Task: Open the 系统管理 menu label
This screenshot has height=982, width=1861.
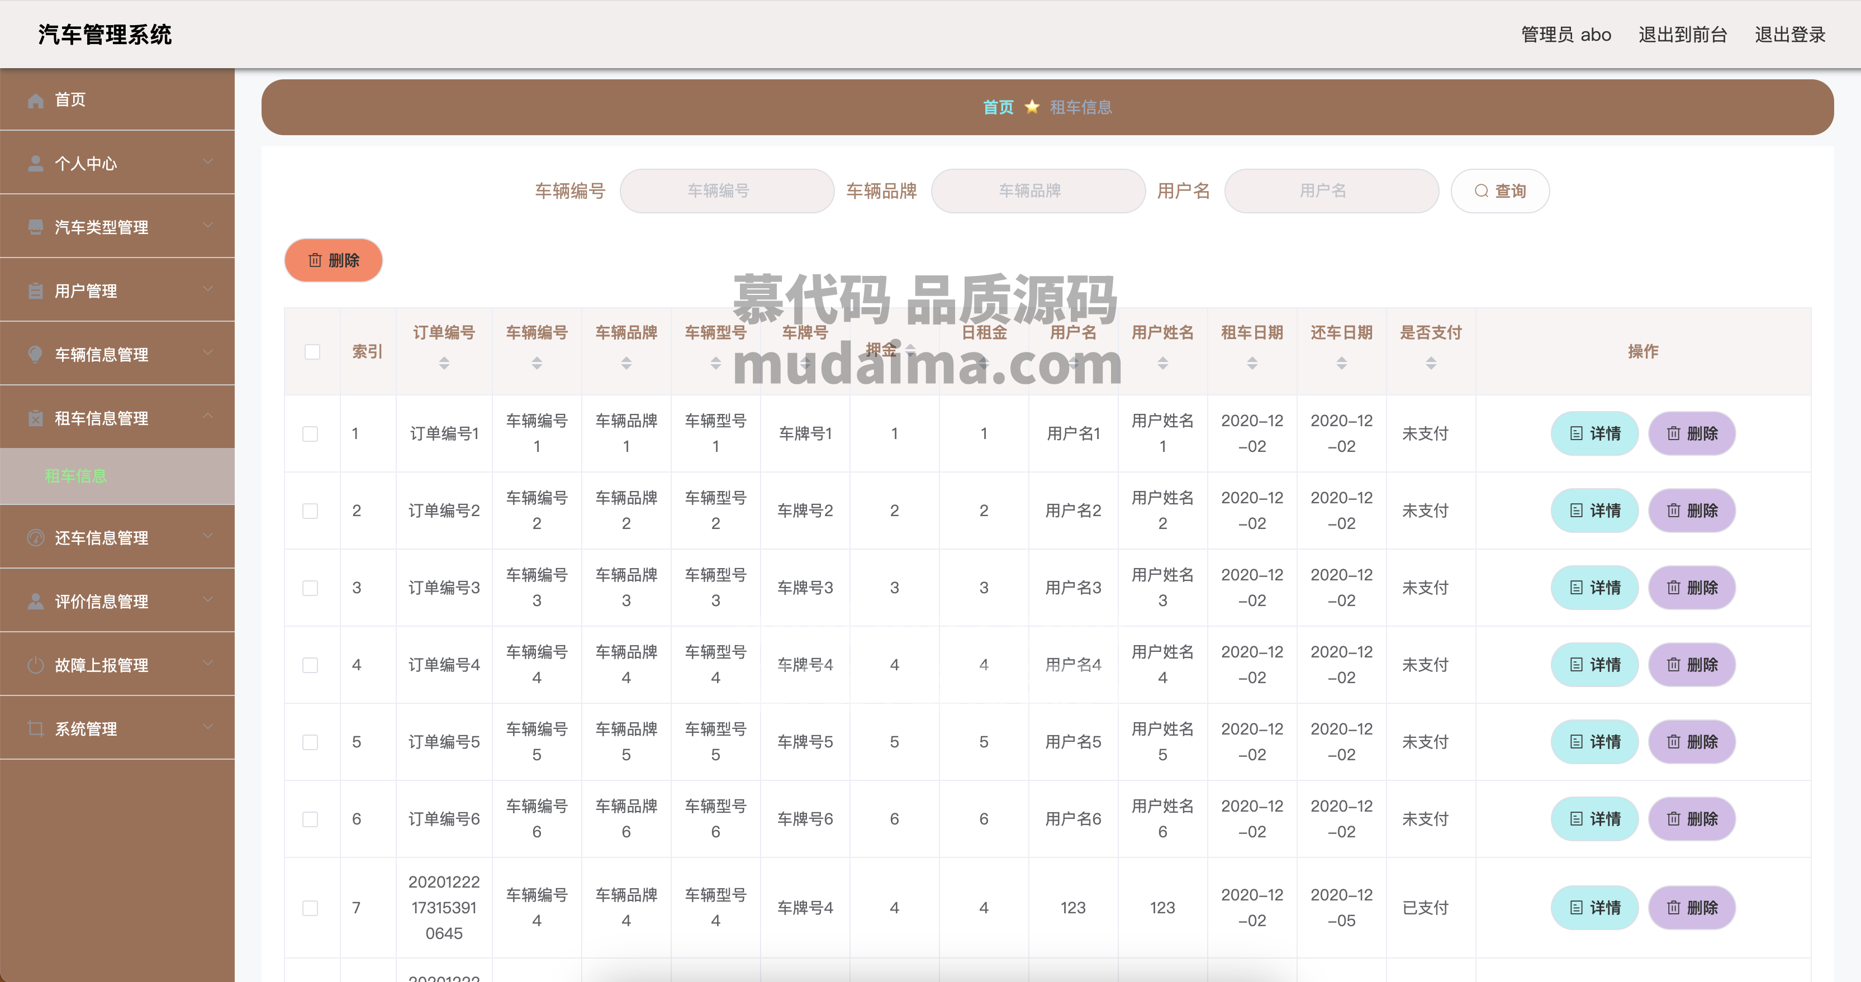Action: (x=86, y=728)
